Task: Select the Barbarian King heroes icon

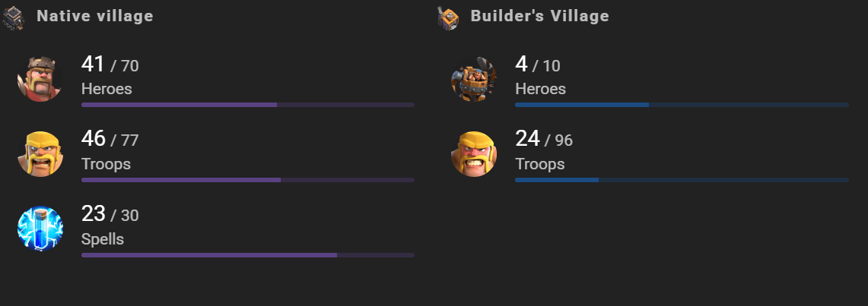Action: pyautogui.click(x=40, y=77)
